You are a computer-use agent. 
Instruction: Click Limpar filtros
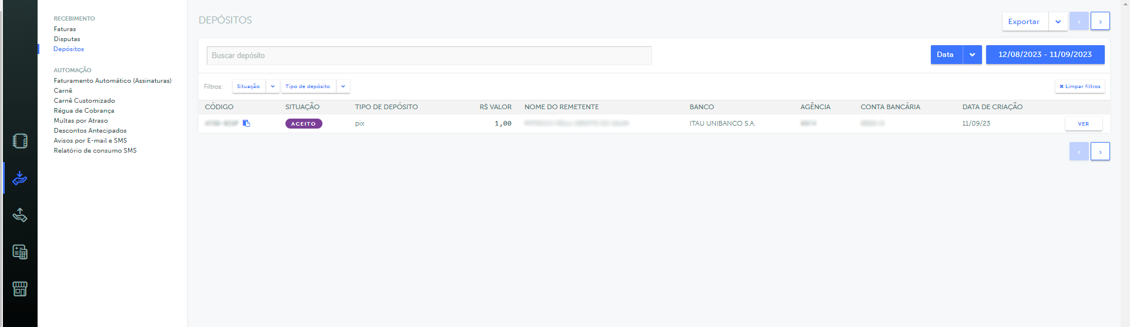click(x=1080, y=86)
